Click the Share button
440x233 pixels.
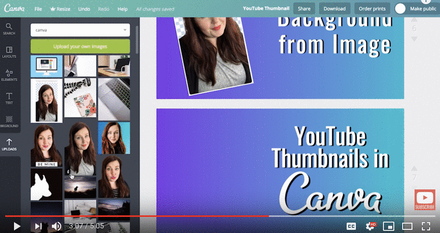(x=304, y=9)
